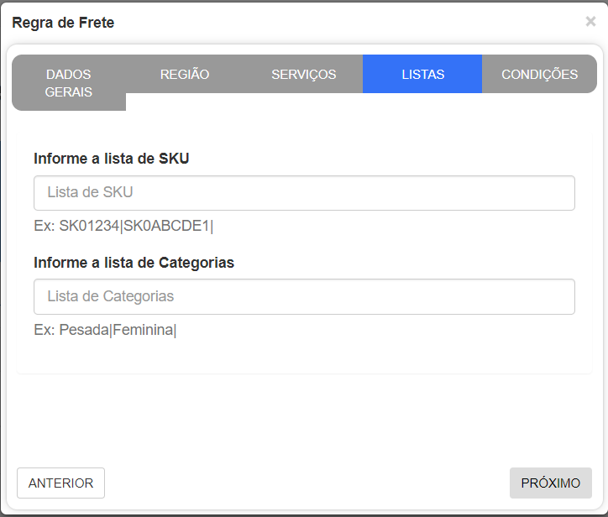Click the blank header bar beside the title
The image size is (608, 517).
pyautogui.click(x=336, y=23)
